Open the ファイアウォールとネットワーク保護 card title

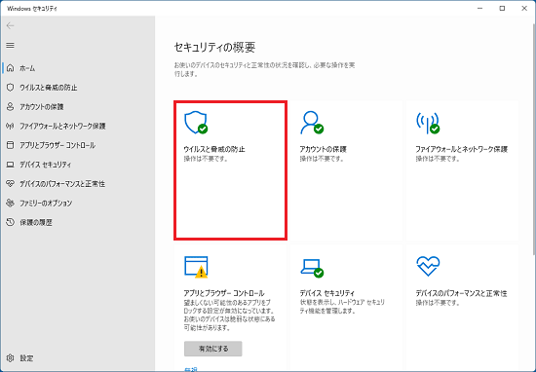pyautogui.click(x=462, y=149)
